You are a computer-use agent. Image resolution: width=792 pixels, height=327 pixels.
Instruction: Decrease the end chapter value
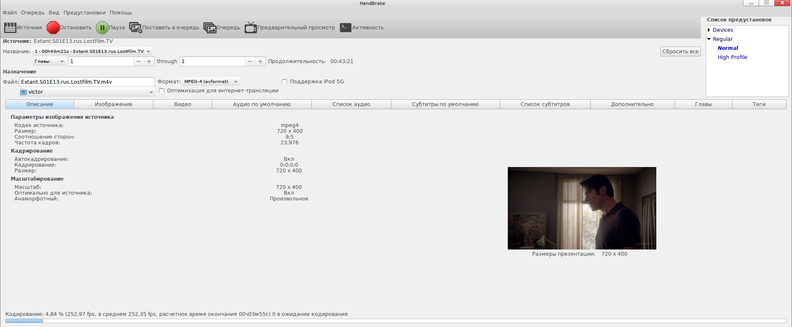(x=250, y=61)
